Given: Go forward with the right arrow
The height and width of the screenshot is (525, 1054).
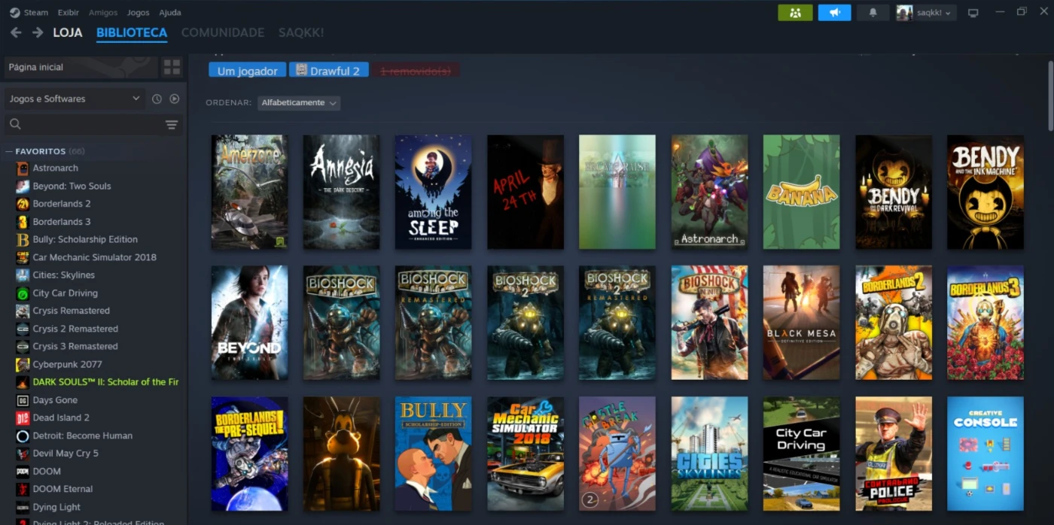Looking at the screenshot, I should click(x=38, y=32).
